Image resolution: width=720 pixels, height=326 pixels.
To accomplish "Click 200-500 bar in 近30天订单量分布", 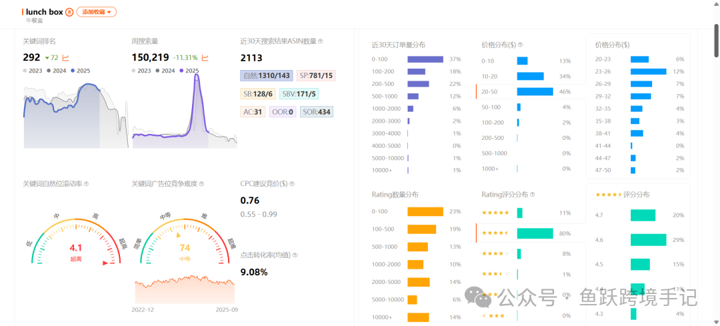I will pyautogui.click(x=418, y=84).
